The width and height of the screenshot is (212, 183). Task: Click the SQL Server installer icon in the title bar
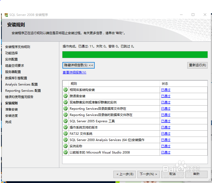[x=6, y=15]
